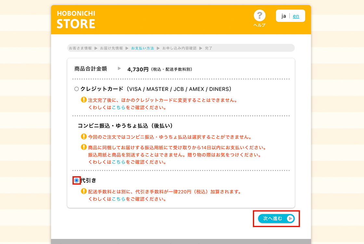The height and width of the screenshot is (244, 364).
Task: Click the warning icon under クレジットカード
Action: point(84,100)
